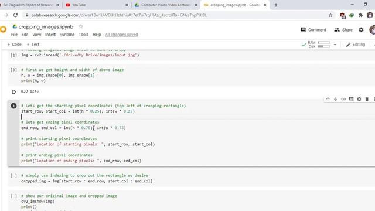The image size is (375, 211).
Task: Click the cv2_imshow(img) line
Action: (37, 202)
